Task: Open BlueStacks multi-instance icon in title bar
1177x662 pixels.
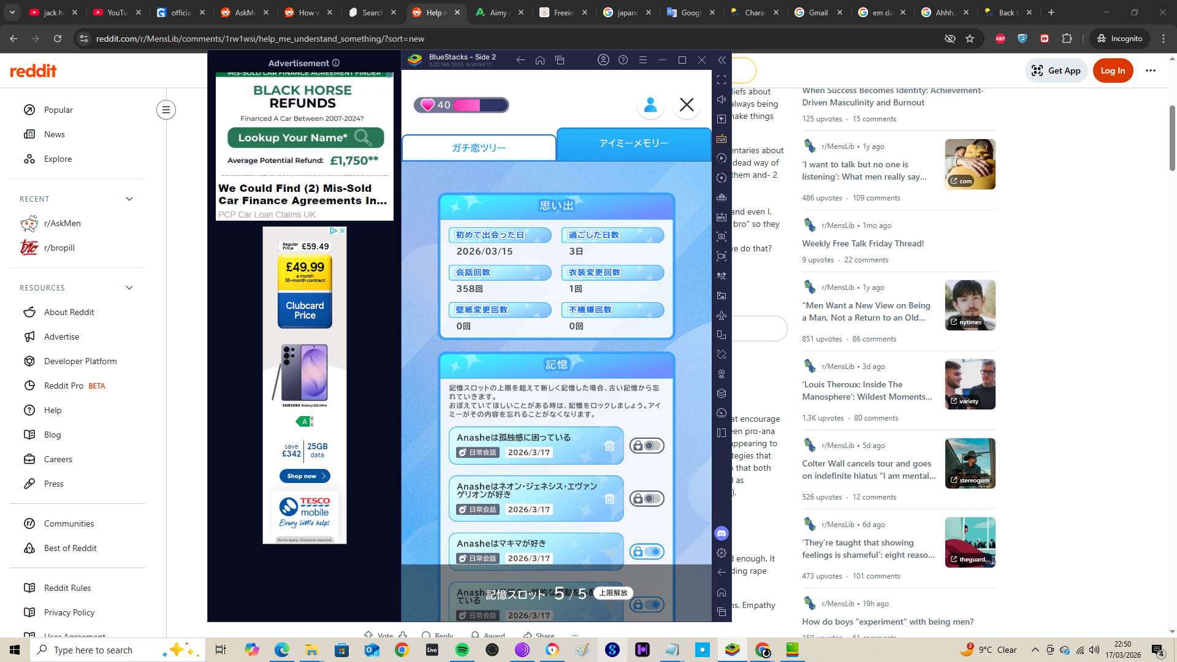Action: click(x=560, y=60)
